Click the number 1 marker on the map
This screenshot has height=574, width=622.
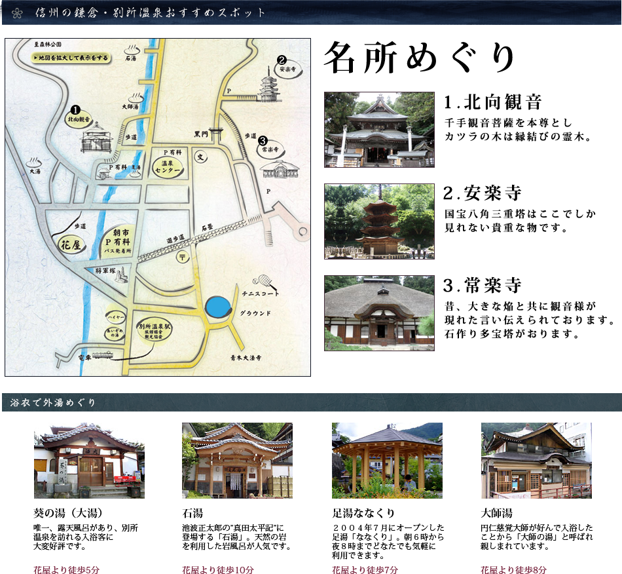tap(75, 110)
